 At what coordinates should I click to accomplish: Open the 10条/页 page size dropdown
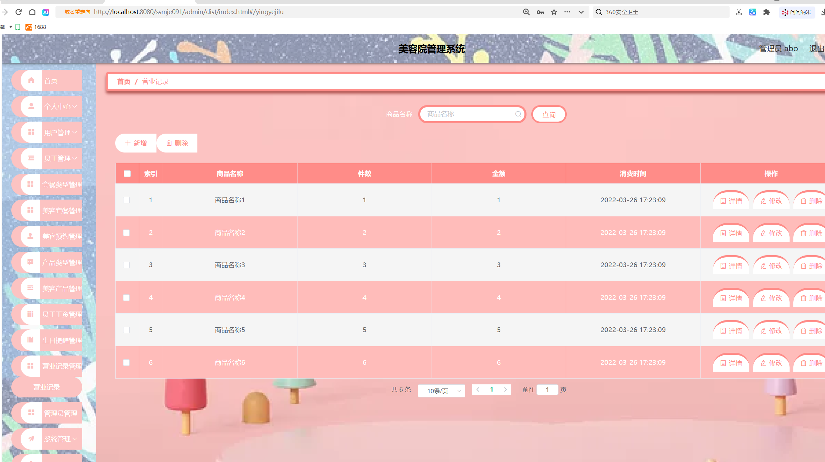click(442, 391)
